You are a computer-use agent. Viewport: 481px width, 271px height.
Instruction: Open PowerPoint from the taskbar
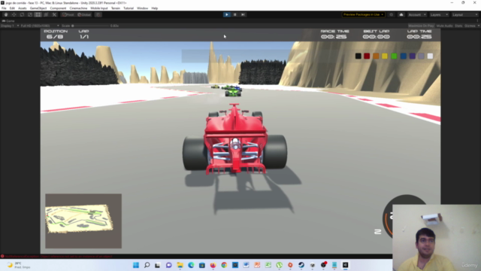[257, 265]
